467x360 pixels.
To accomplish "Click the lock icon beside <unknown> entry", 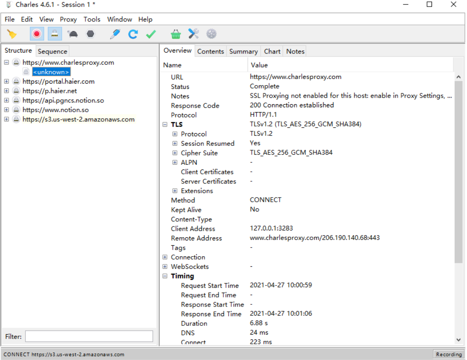I will 26,72.
